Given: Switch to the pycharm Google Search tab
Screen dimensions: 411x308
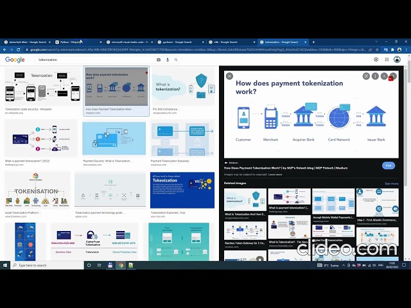Looking at the screenshot, I should pos(180,42).
